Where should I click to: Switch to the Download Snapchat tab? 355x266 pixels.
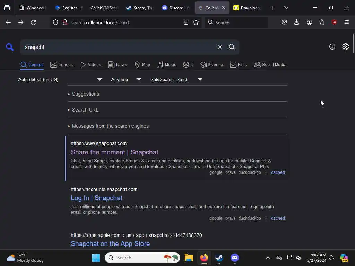[247, 8]
